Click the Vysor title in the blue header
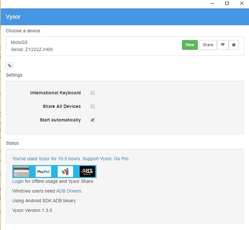The width and height of the screenshot is (249, 230). point(13,17)
